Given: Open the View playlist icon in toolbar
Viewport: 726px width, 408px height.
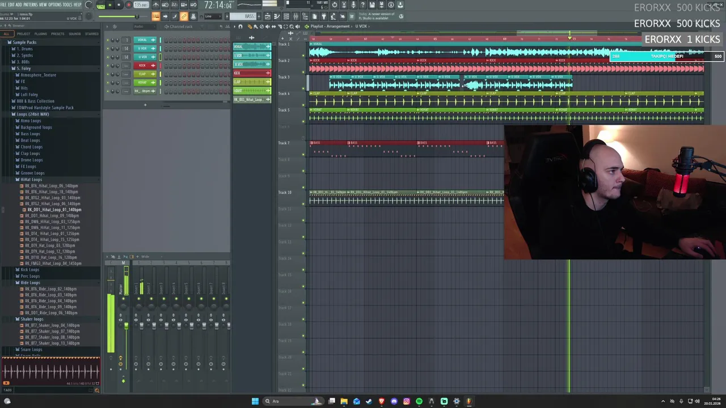Looking at the screenshot, I should pos(267,16).
